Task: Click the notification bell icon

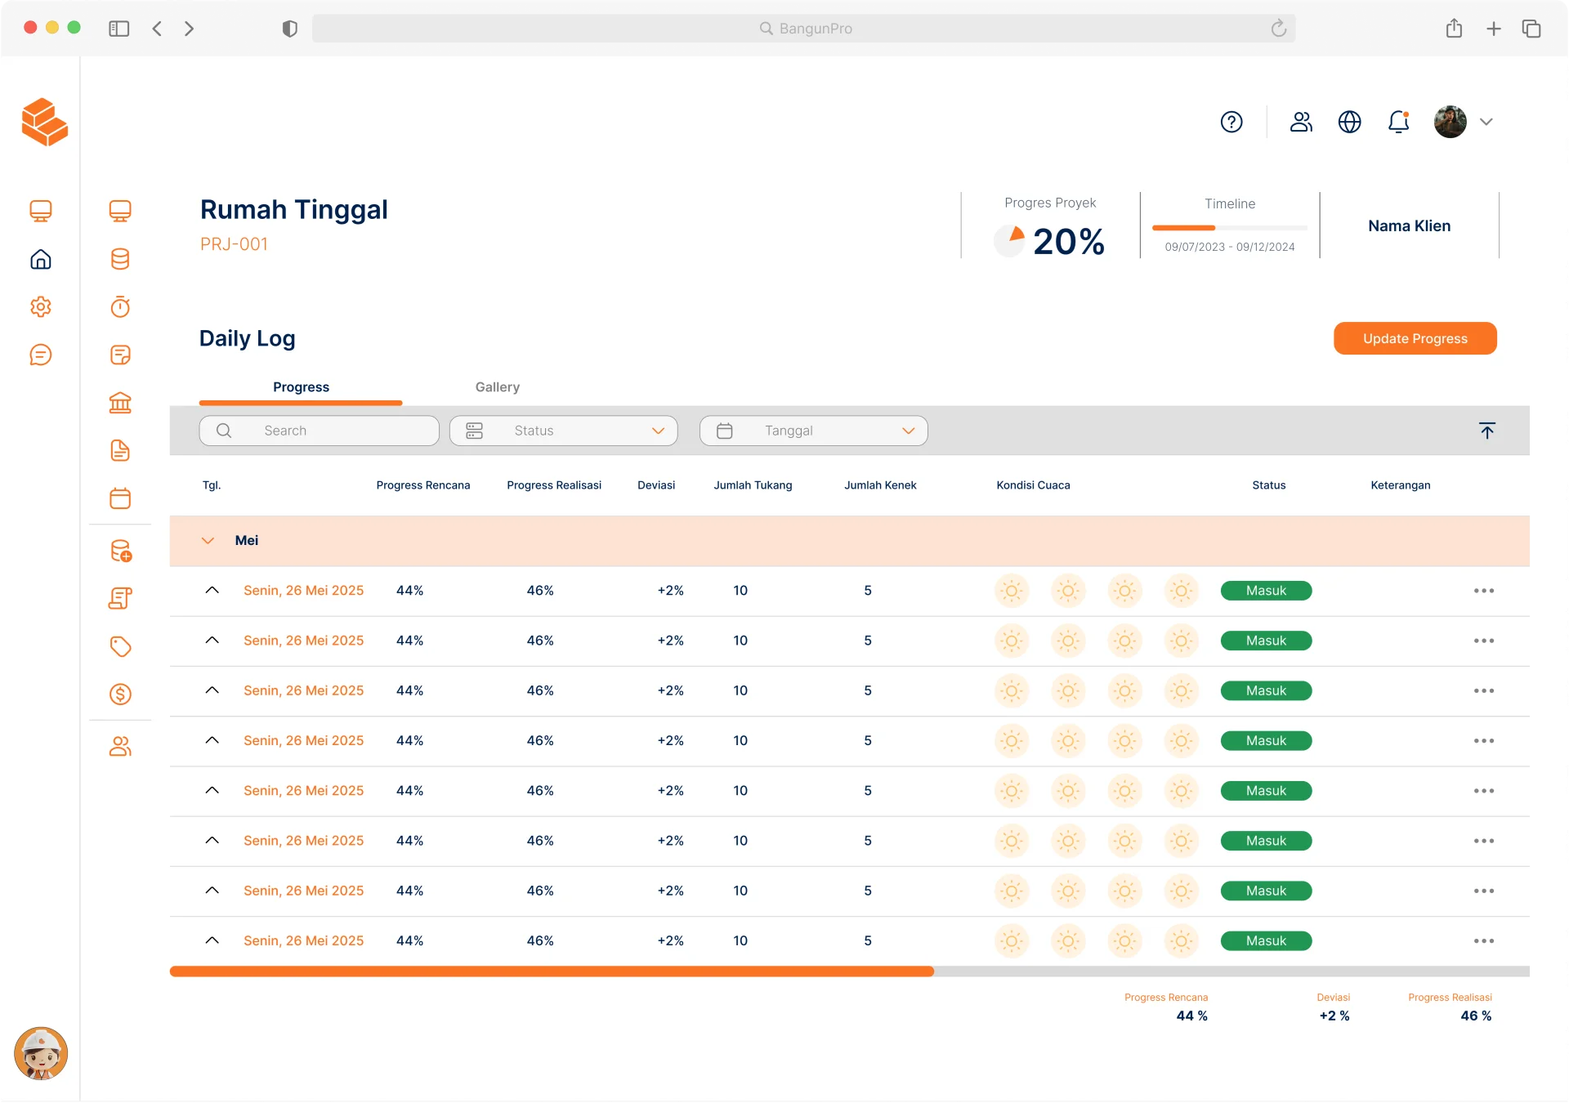Action: [x=1398, y=122]
